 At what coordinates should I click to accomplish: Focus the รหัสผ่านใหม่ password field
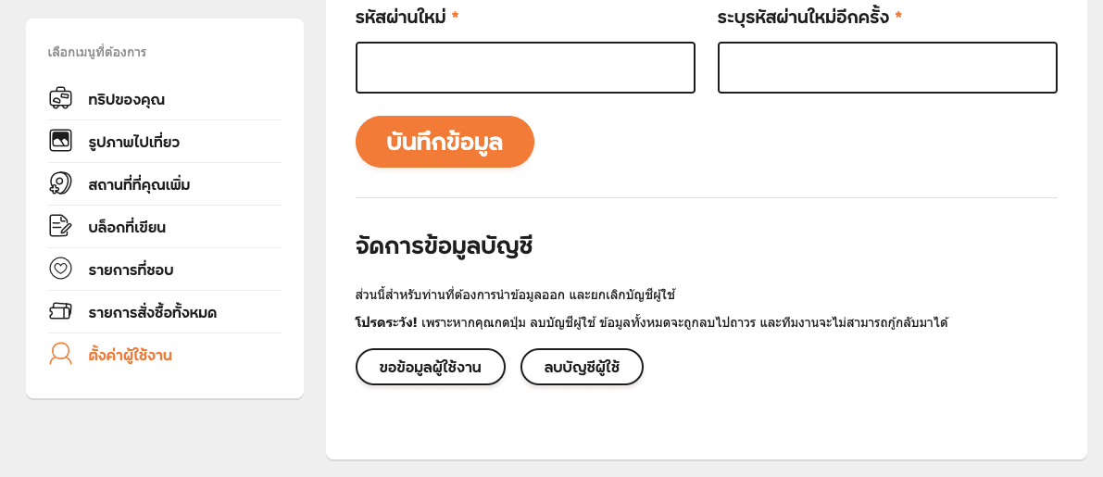tap(525, 68)
